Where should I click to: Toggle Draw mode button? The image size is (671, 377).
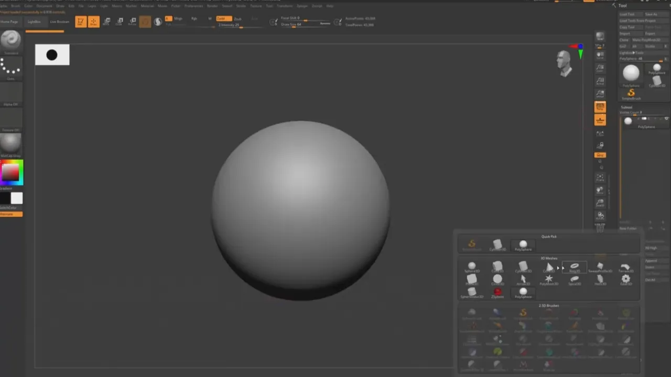[x=93, y=21]
